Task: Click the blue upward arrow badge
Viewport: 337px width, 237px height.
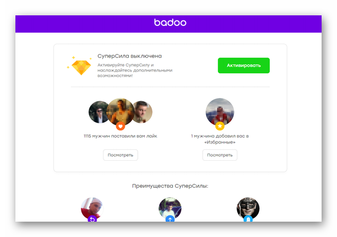Action: [x=170, y=219]
